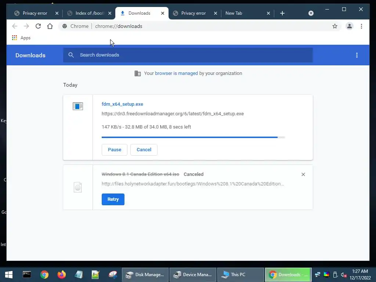Close the first Privacy error tab

point(57,13)
